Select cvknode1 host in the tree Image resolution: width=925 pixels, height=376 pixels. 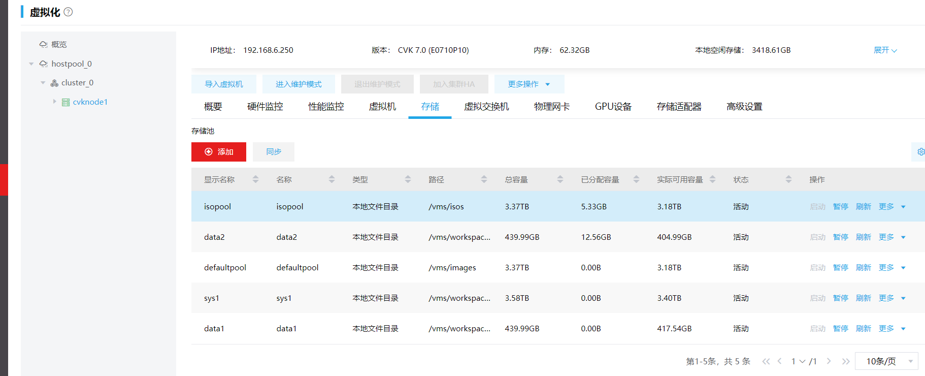(90, 102)
